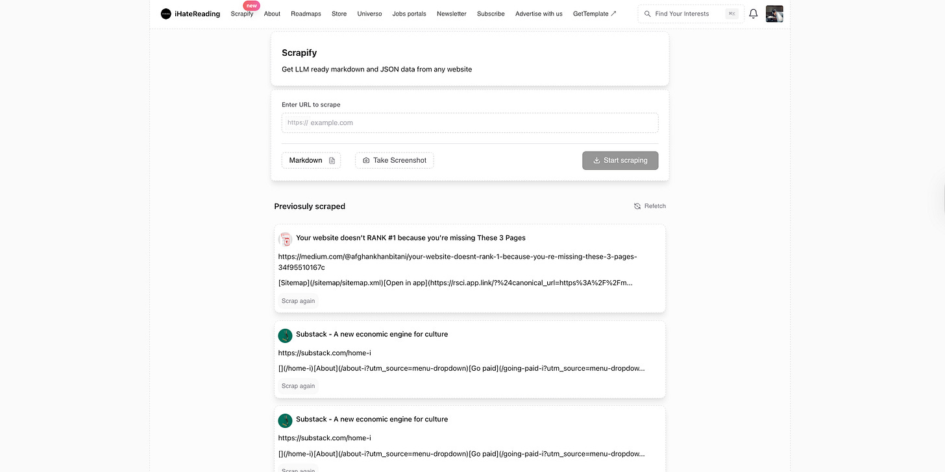Image resolution: width=945 pixels, height=472 pixels.
Task: Click the new badge above Scrapify
Action: [252, 6]
